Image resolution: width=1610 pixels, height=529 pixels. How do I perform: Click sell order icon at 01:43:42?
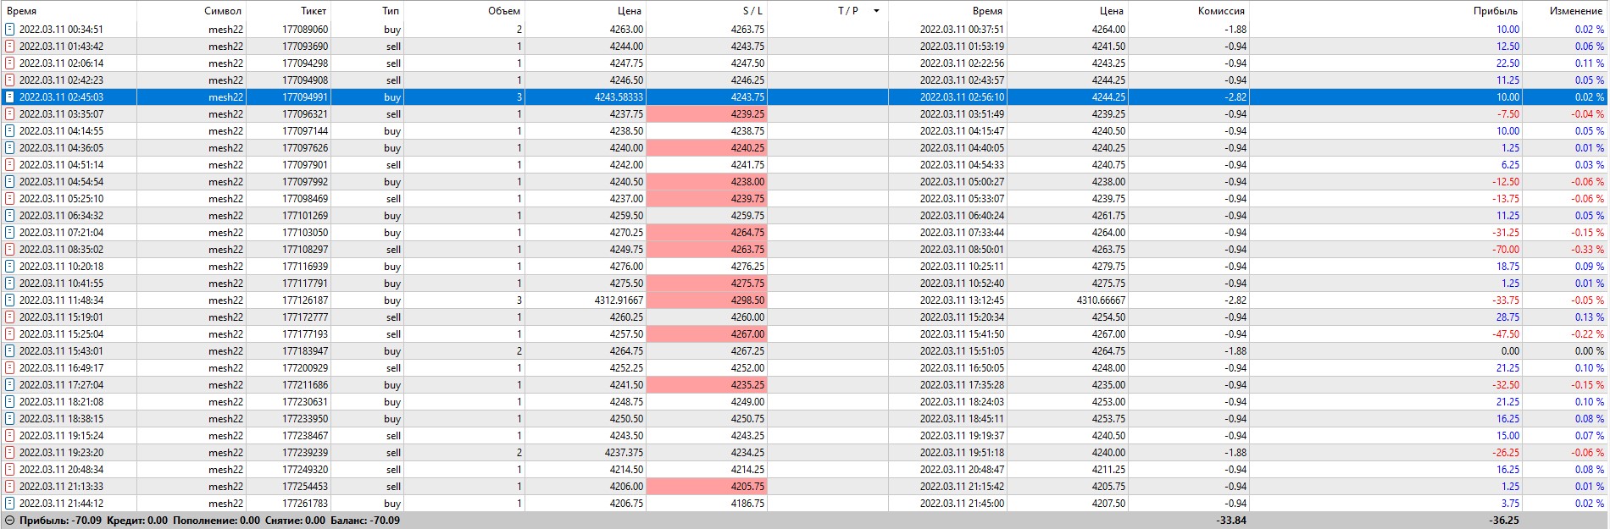click(10, 47)
